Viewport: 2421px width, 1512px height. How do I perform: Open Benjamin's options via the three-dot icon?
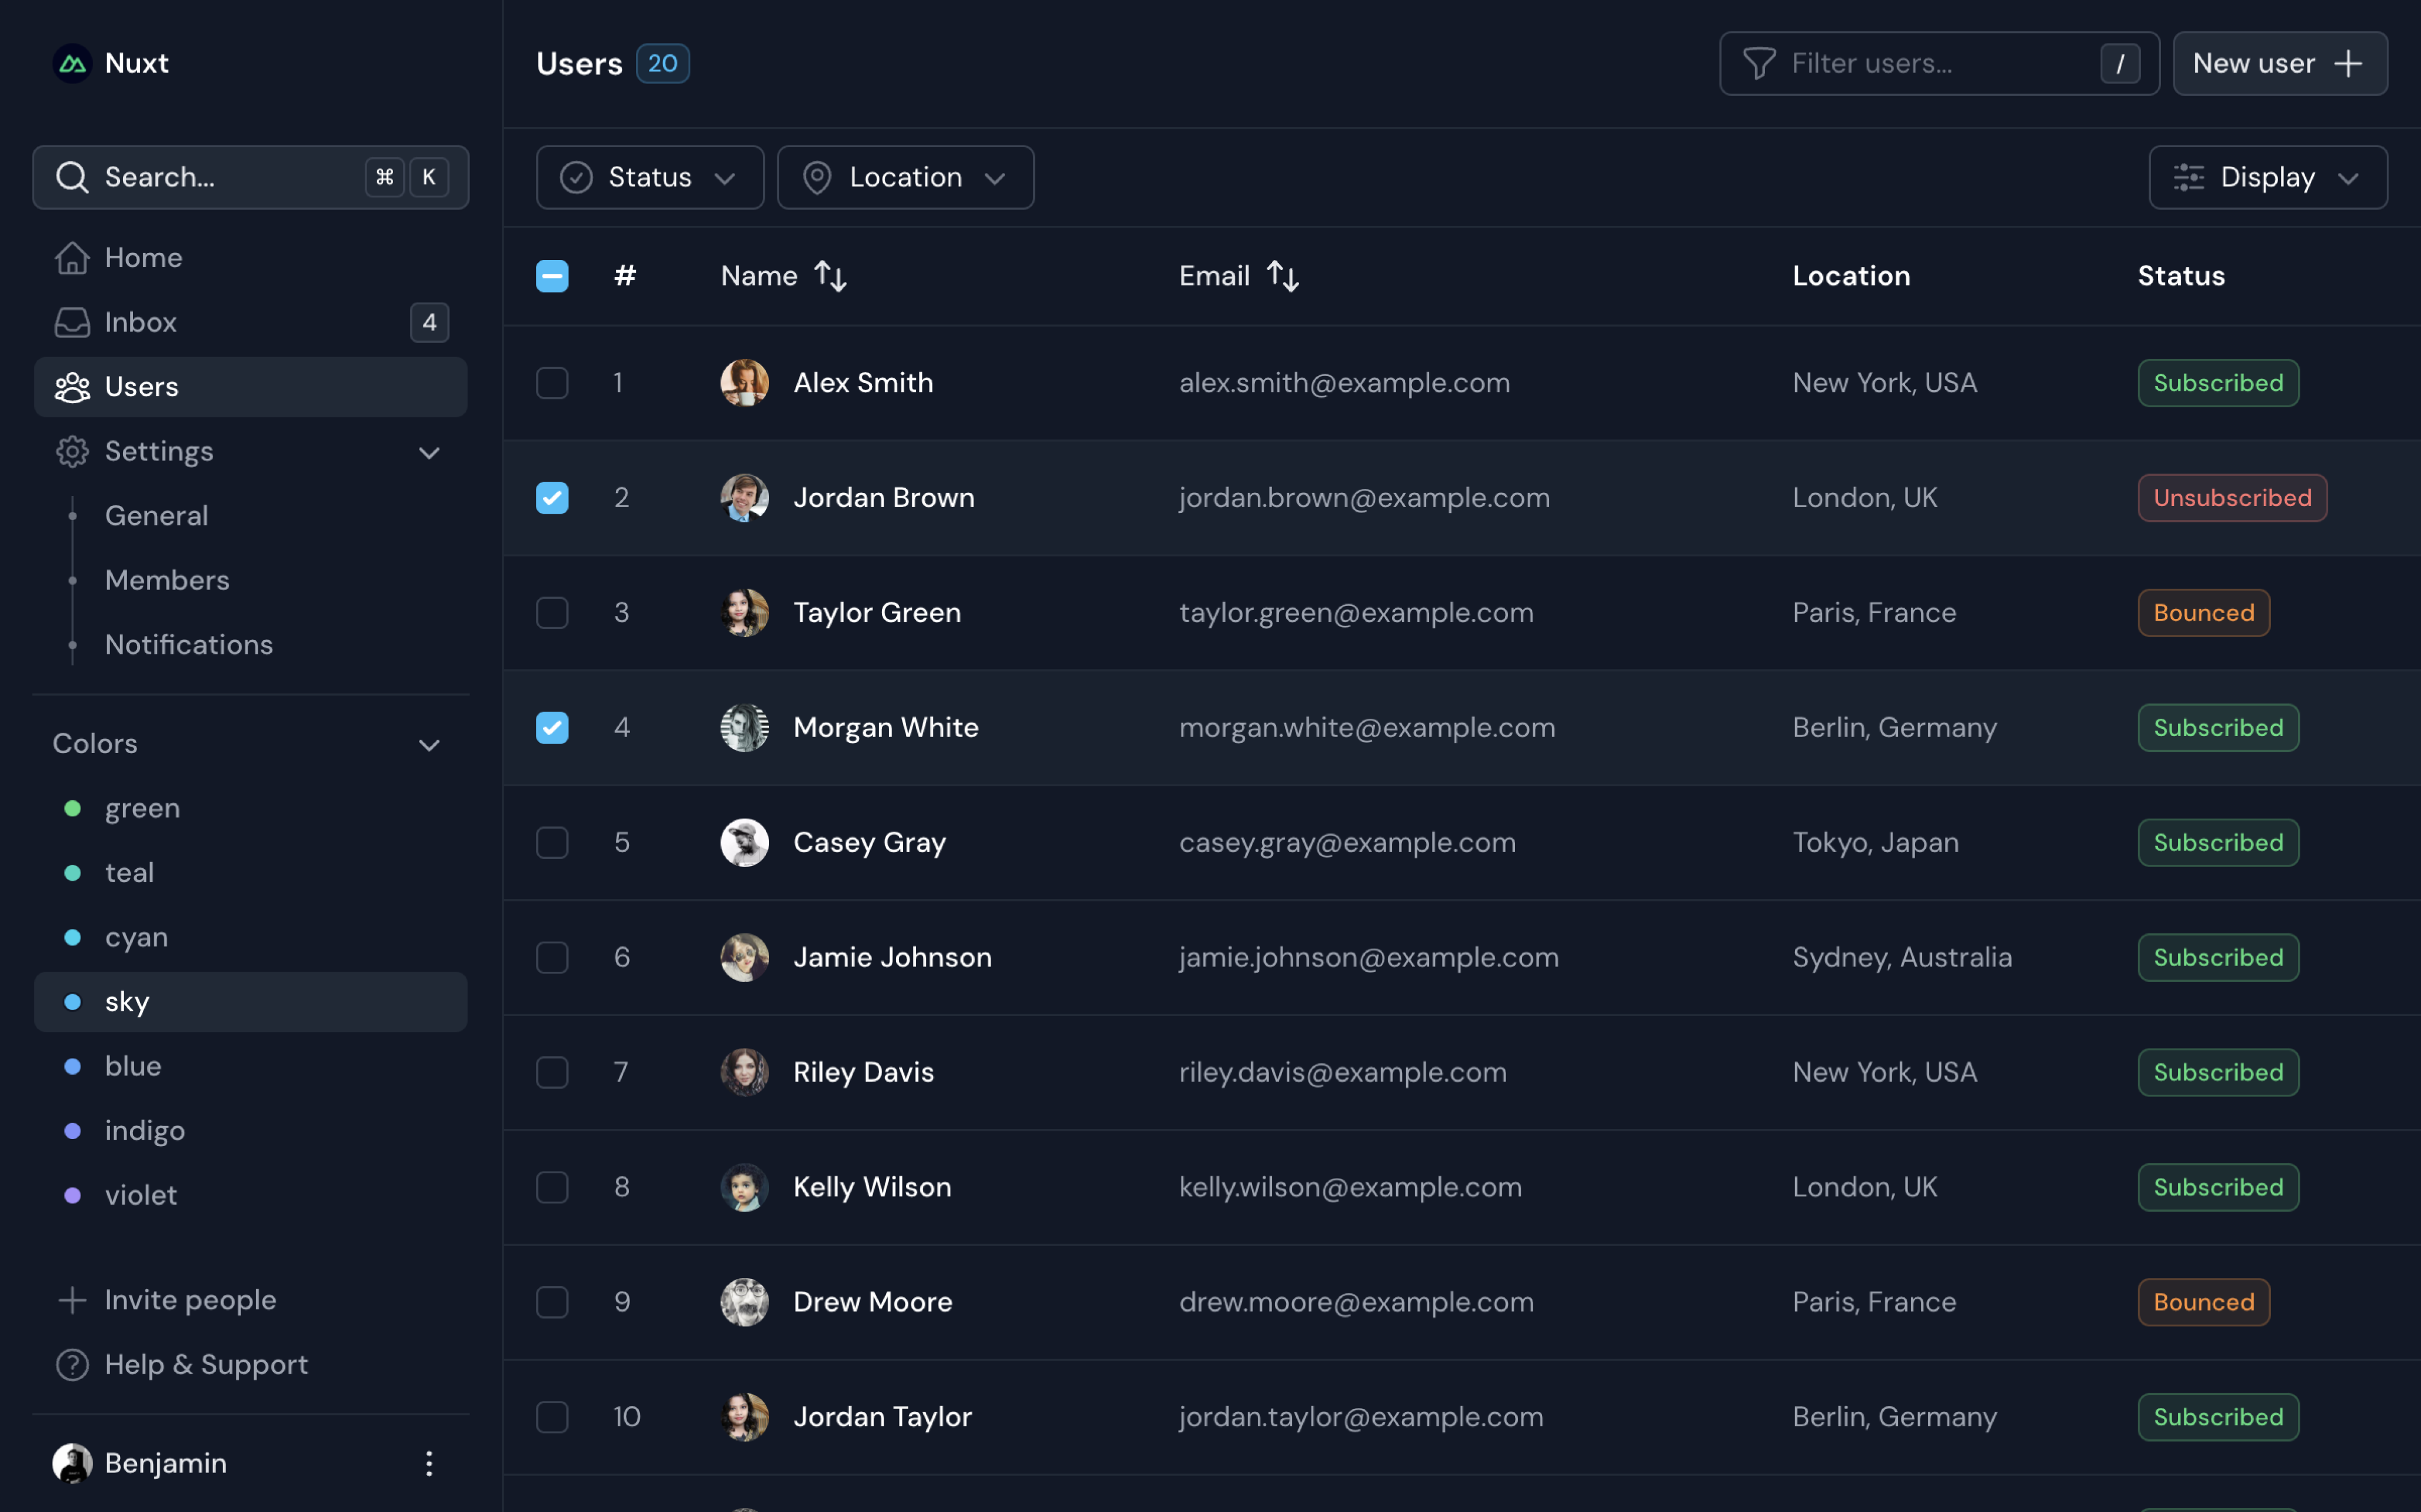429,1463
